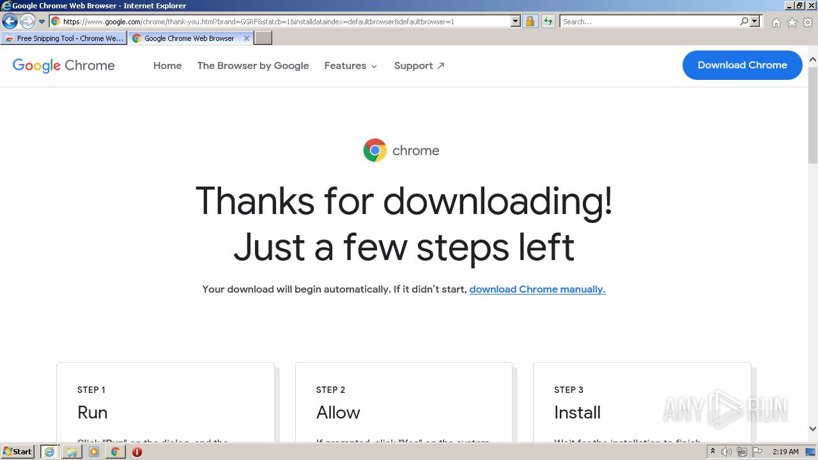
Task: Open the IE Tools gear icon
Action: [808, 22]
